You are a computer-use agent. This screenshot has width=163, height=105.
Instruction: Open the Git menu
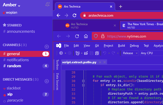point(97,46)
